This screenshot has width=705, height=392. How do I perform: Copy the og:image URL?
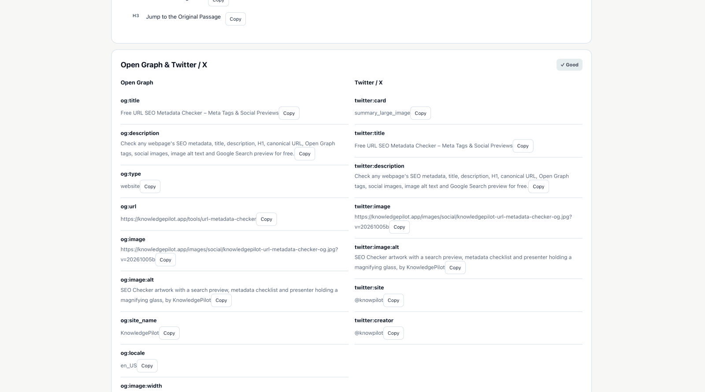(165, 260)
